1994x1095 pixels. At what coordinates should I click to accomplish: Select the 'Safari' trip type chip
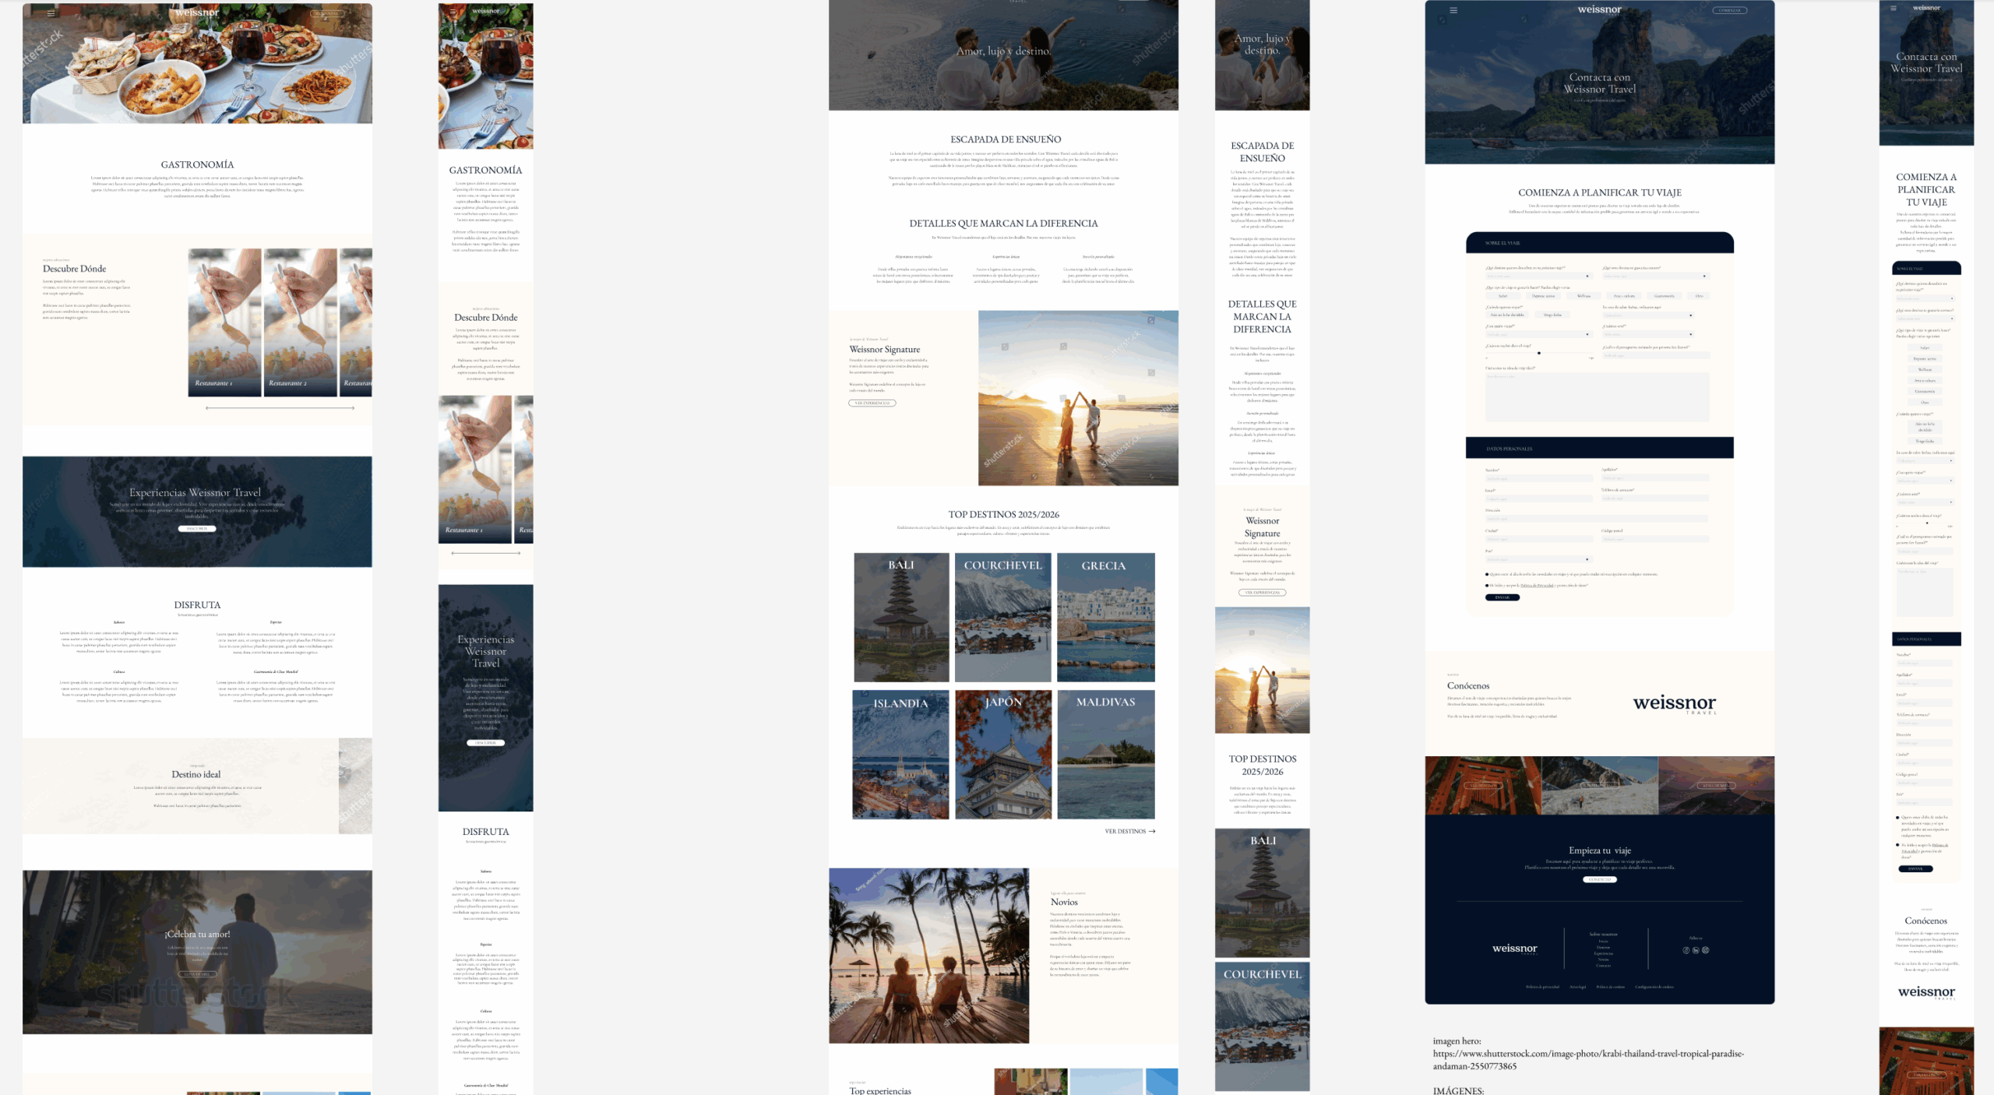(1503, 296)
